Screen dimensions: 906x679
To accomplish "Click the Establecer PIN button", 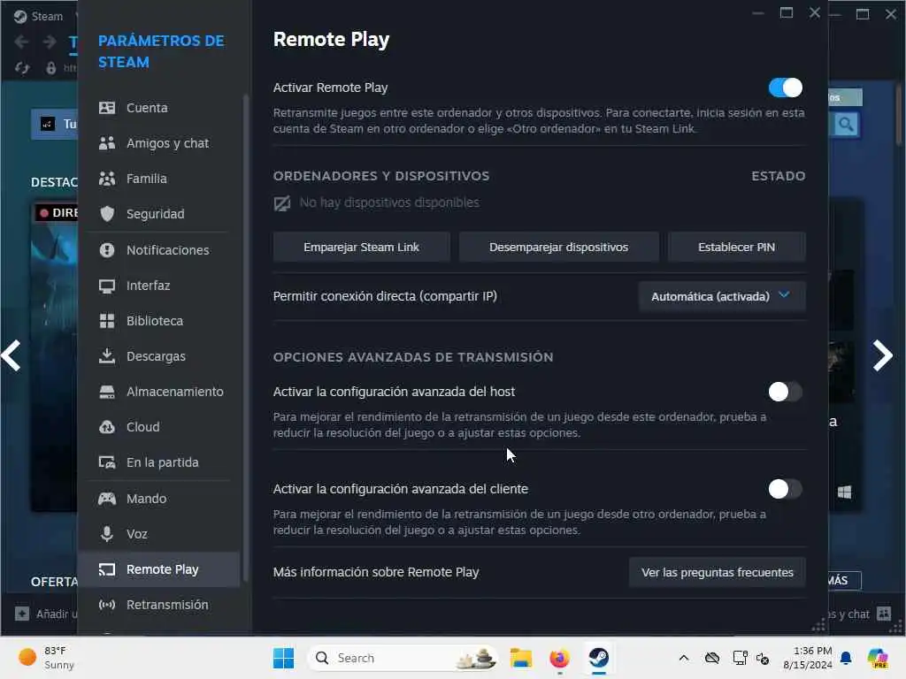I will click(x=737, y=248).
